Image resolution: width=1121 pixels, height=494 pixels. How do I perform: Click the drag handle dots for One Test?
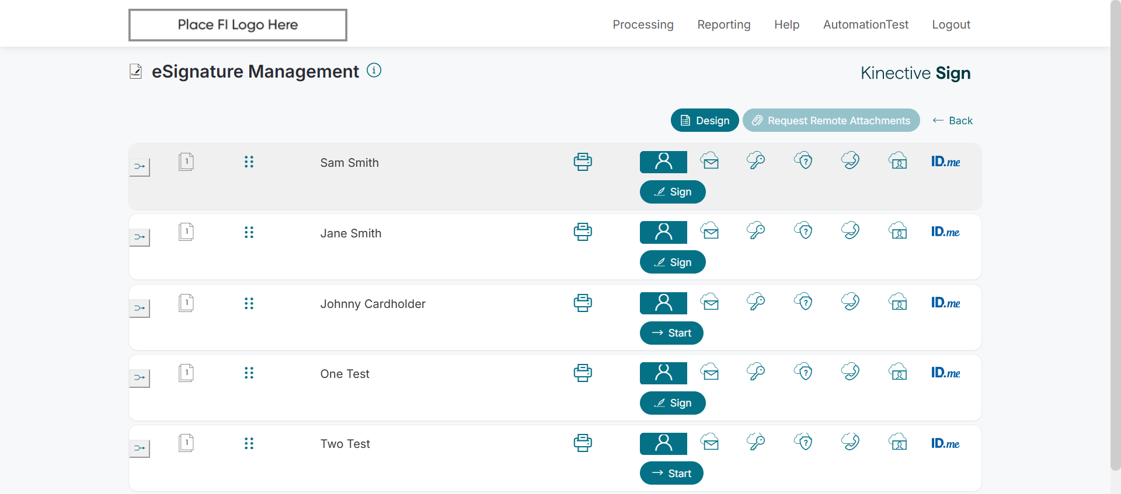click(x=249, y=373)
